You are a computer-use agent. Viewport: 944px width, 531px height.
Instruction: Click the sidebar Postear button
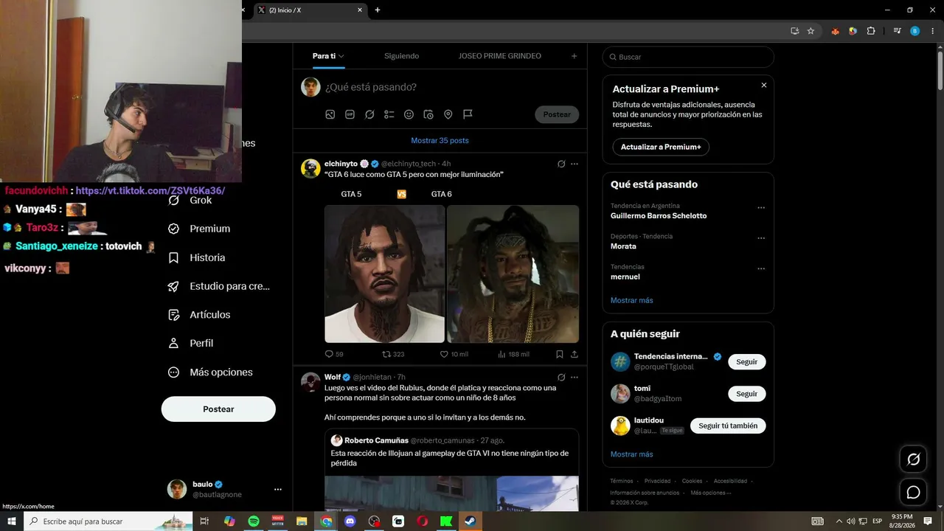click(x=218, y=409)
